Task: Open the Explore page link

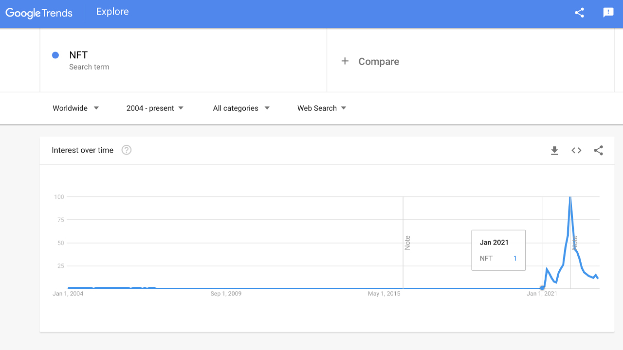Action: pos(112,12)
